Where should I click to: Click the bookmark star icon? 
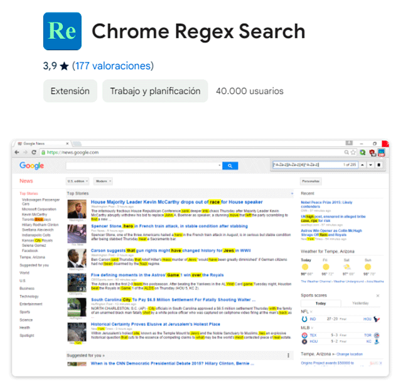click(x=353, y=152)
